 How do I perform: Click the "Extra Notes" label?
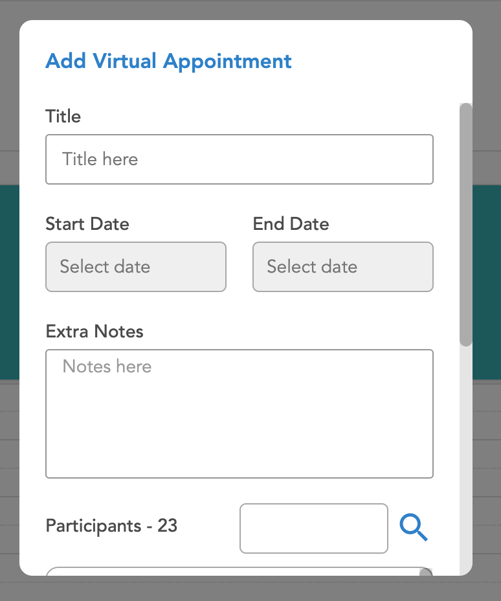pyautogui.click(x=95, y=332)
